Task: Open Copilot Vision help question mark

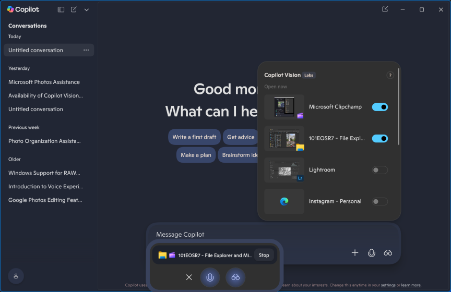Action: tap(390, 76)
